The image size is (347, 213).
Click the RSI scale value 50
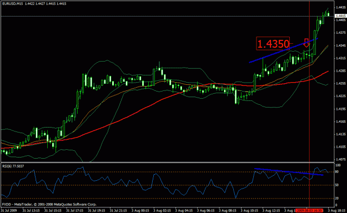pyautogui.click(x=337, y=185)
